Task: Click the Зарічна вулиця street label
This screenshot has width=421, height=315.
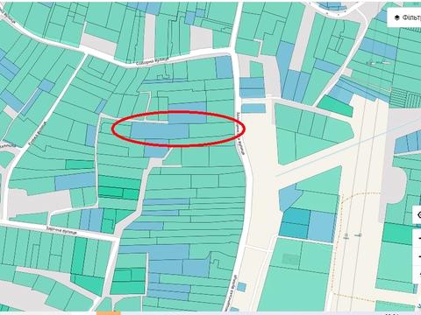Action: tap(61, 230)
